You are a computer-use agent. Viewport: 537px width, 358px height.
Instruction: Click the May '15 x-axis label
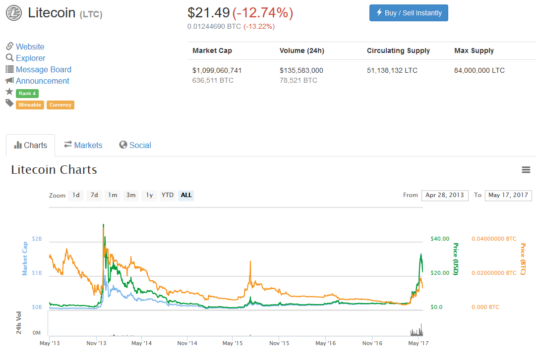click(232, 343)
